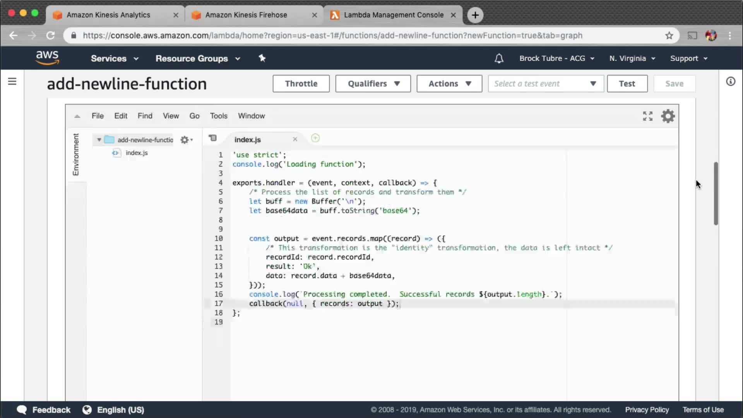Open the Qualifiers dropdown
The image size is (743, 418).
click(x=373, y=84)
